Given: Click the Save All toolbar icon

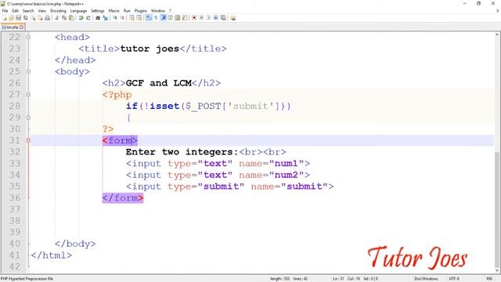Looking at the screenshot, I should (x=26, y=18).
